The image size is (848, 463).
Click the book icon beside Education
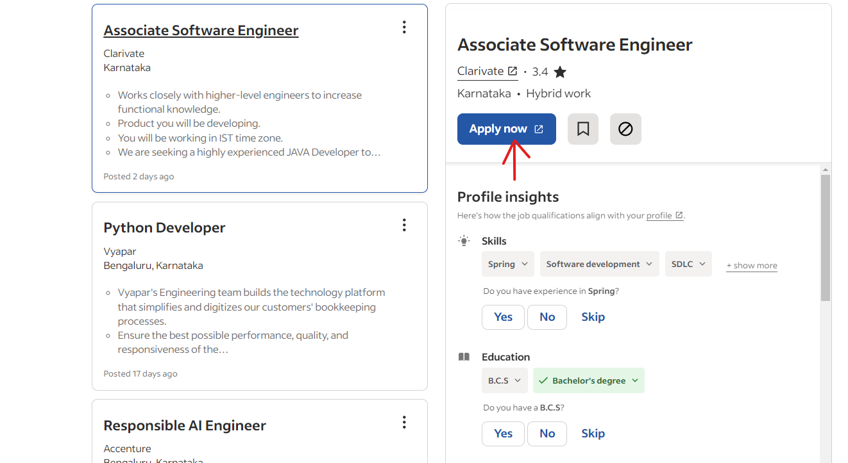464,357
